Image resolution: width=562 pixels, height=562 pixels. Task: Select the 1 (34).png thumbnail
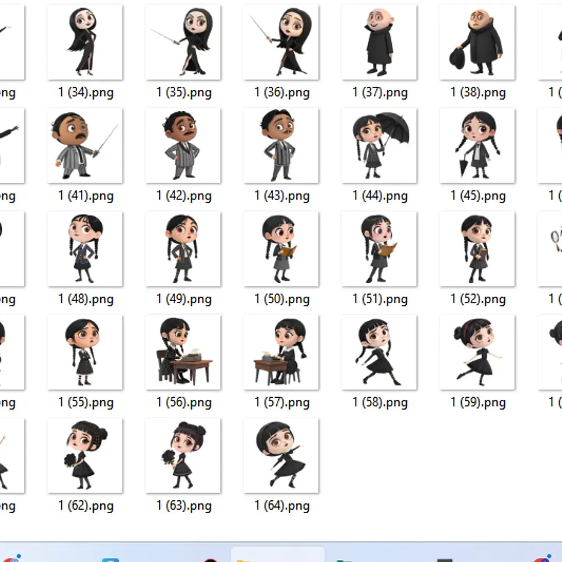[85, 42]
